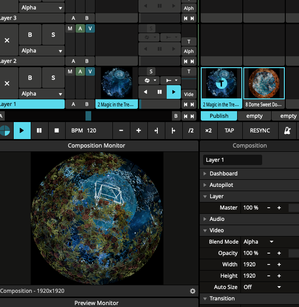Click the RESYNC button
The image size is (299, 307).
click(x=260, y=130)
